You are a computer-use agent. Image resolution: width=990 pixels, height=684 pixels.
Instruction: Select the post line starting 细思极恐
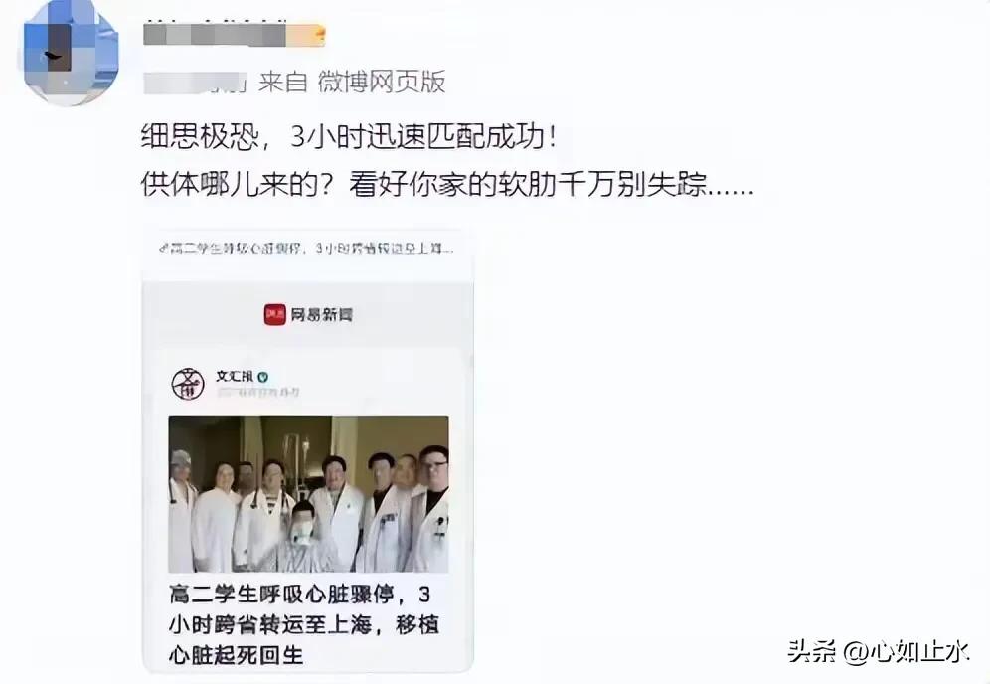click(349, 136)
